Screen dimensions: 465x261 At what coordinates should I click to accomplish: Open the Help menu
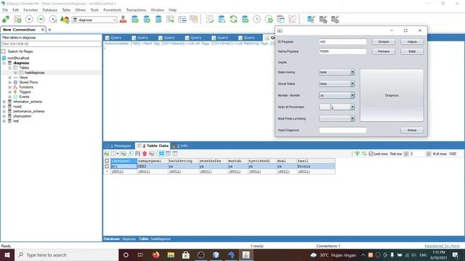pyautogui.click(x=173, y=10)
